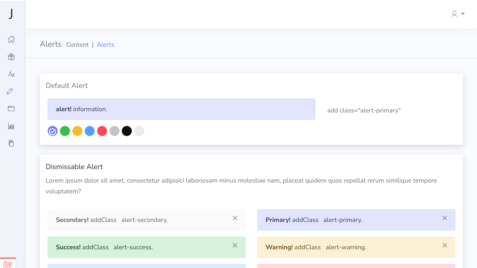477x268 pixels.
Task: Click the alert! information message banner
Action: click(x=181, y=109)
